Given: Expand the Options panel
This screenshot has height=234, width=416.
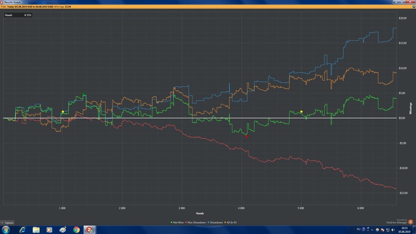Looking at the screenshot, I should coord(7,223).
